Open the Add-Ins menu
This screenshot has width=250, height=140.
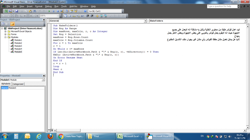pyautogui.click(x=73, y=6)
